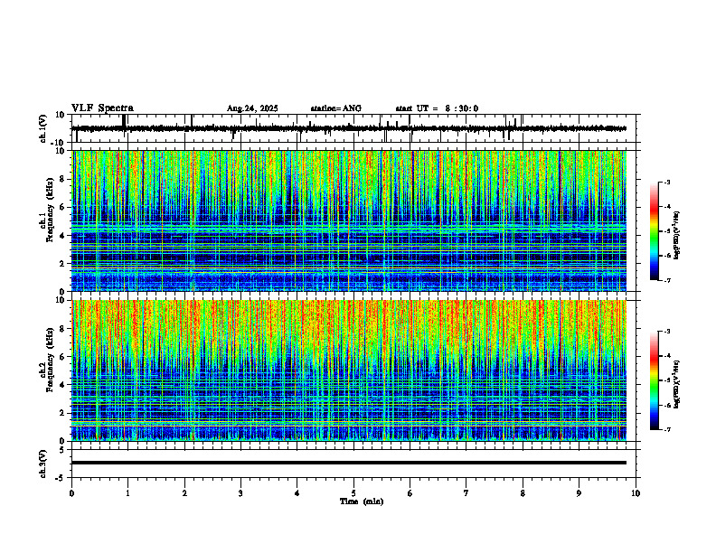
Task: Click the -3 label atop ch.1 color bar
Action: coord(667,183)
